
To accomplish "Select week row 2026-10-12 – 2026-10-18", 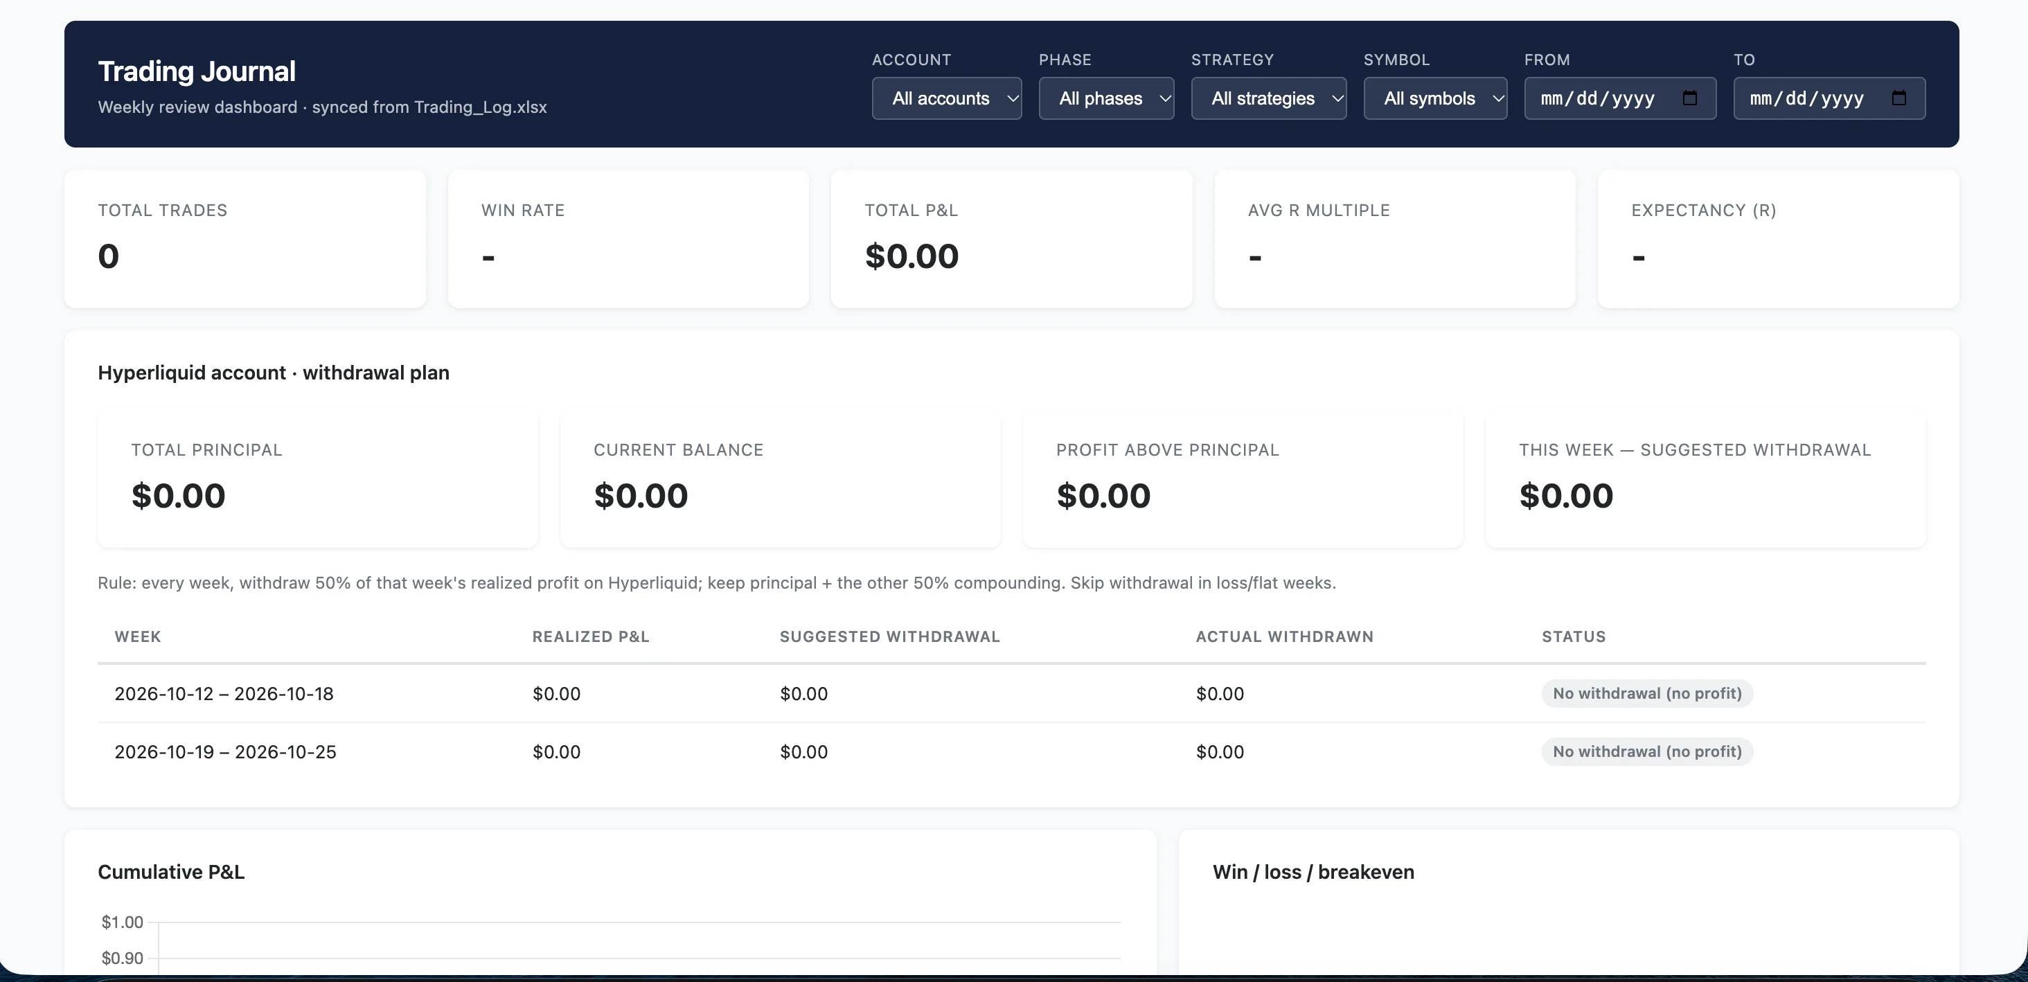I will [x=1012, y=693].
